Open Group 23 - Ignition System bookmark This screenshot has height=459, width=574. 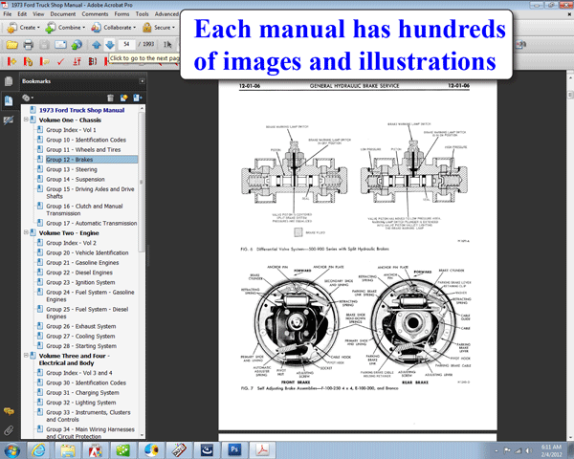point(80,283)
